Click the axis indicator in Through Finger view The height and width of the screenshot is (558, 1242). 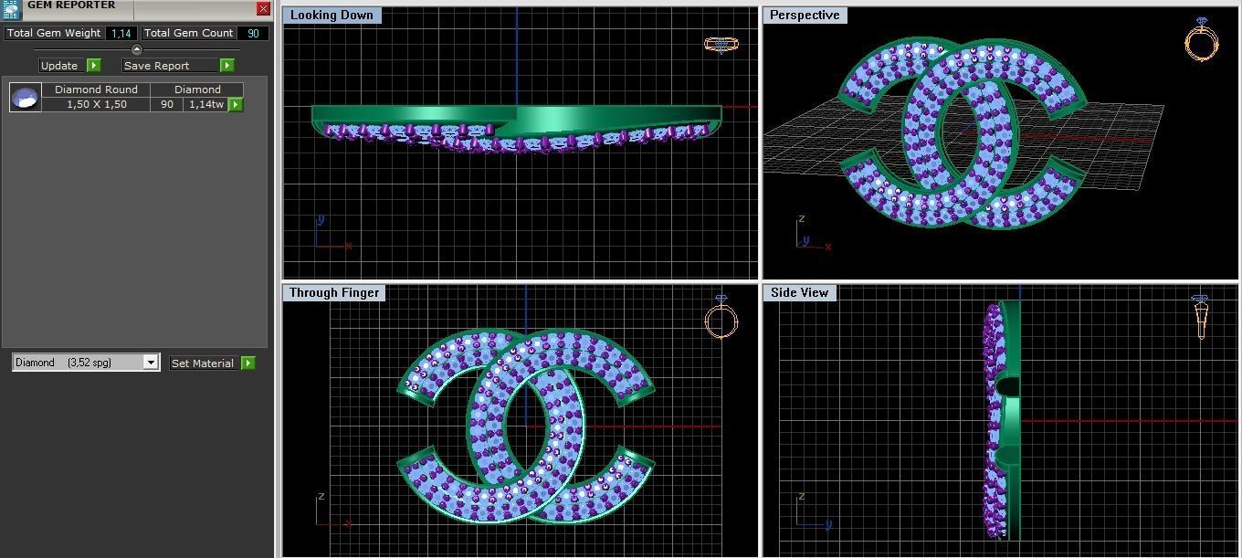(x=332, y=511)
